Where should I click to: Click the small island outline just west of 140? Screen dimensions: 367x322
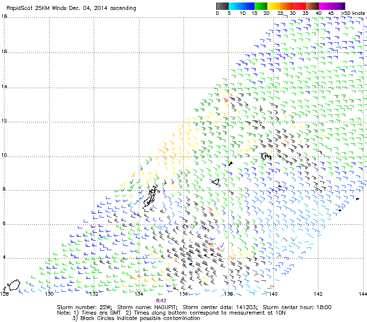point(266,156)
